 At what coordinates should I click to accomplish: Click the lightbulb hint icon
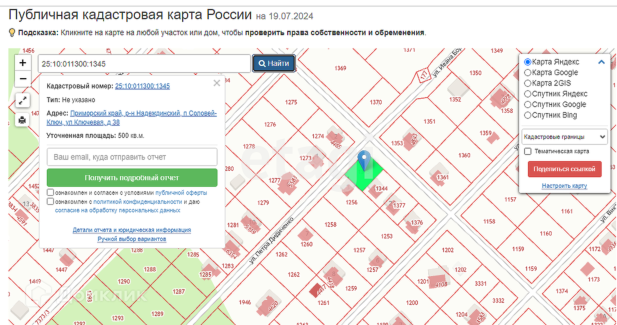coord(12,32)
